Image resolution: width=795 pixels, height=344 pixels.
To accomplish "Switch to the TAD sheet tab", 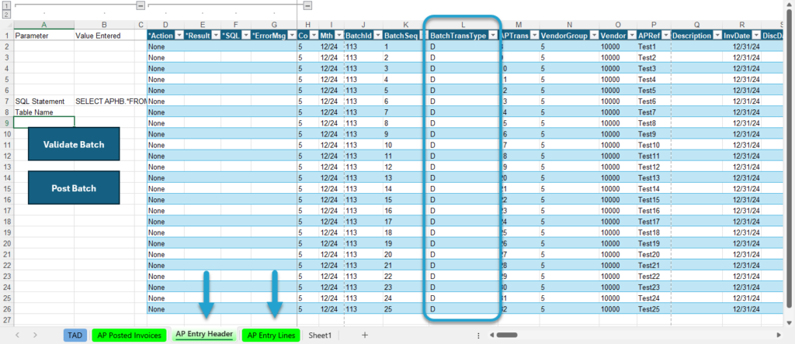I will pyautogui.click(x=75, y=335).
